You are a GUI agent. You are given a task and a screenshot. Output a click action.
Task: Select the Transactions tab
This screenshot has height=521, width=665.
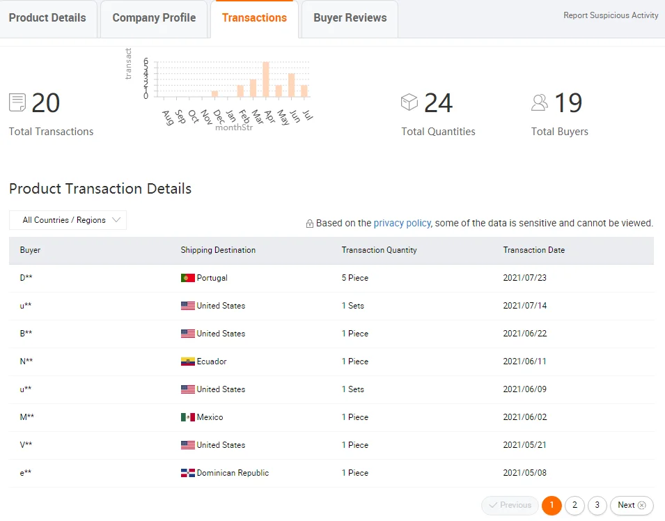pyautogui.click(x=254, y=18)
